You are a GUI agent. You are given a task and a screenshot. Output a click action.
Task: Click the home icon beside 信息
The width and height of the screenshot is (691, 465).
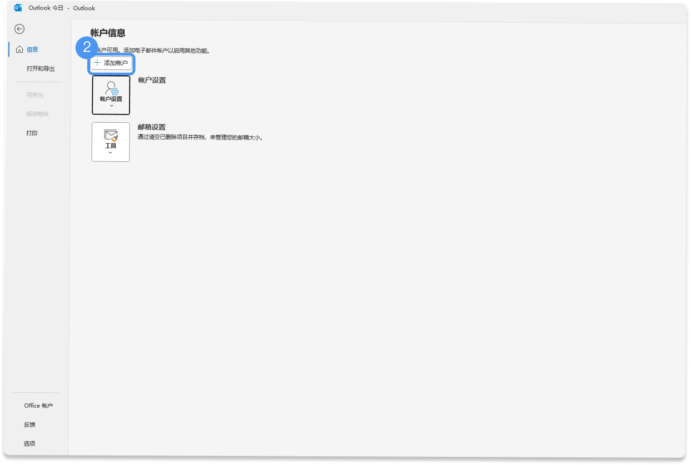[x=20, y=50]
